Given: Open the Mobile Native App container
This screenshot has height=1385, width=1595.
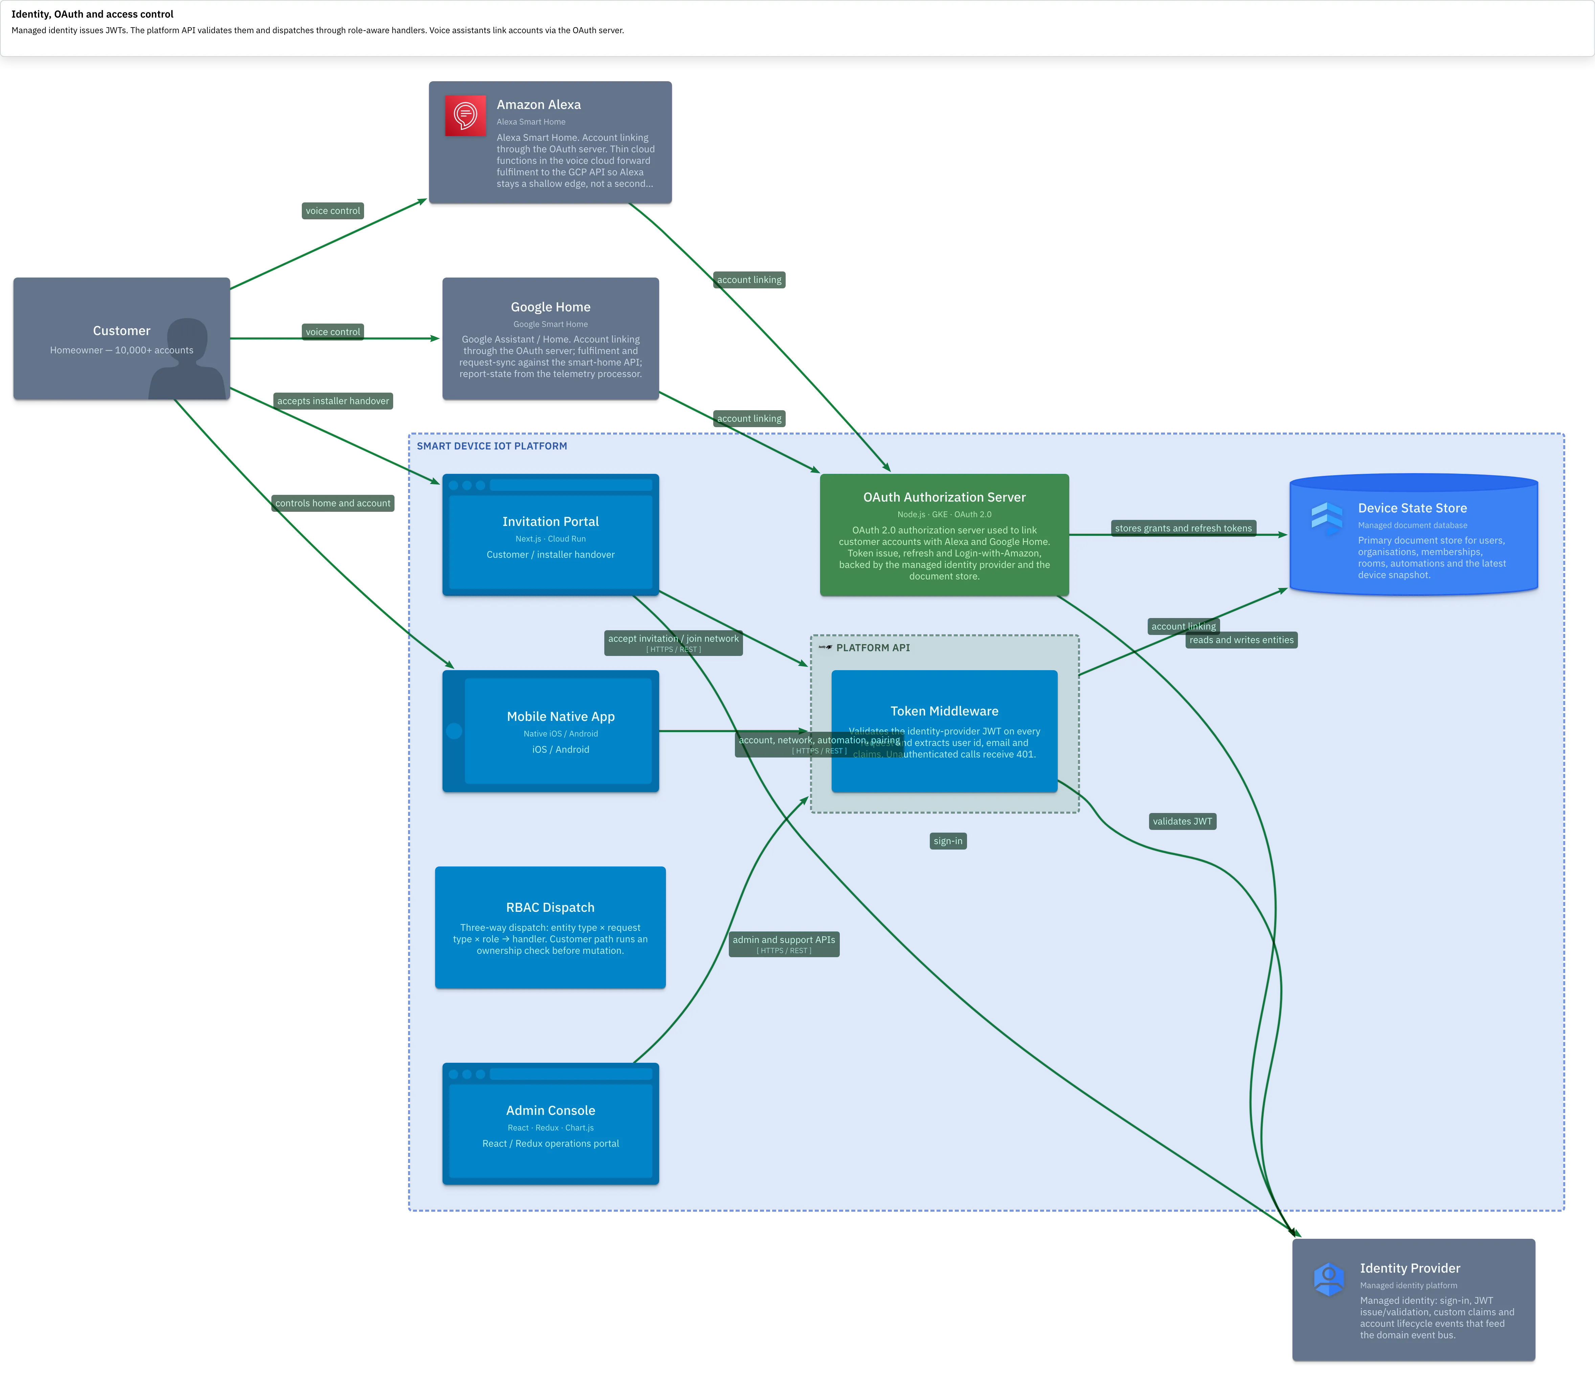Looking at the screenshot, I should tap(550, 731).
